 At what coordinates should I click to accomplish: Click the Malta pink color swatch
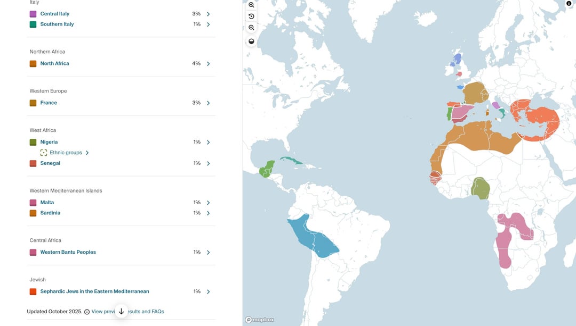[33, 203]
